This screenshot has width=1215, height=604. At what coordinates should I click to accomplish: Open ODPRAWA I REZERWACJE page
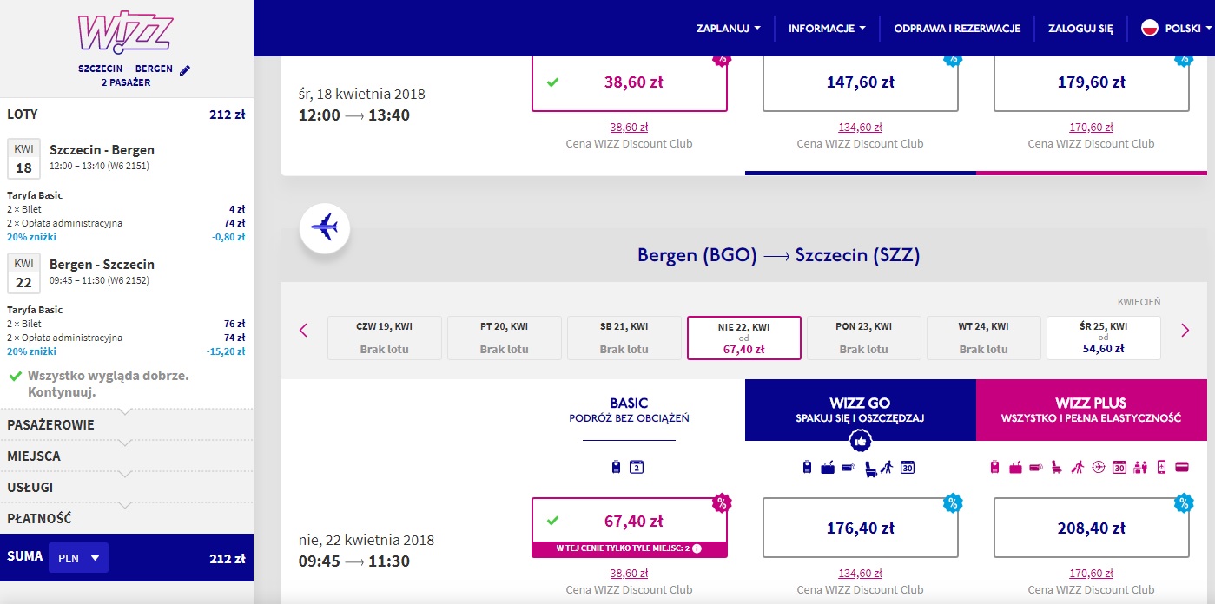957,29
